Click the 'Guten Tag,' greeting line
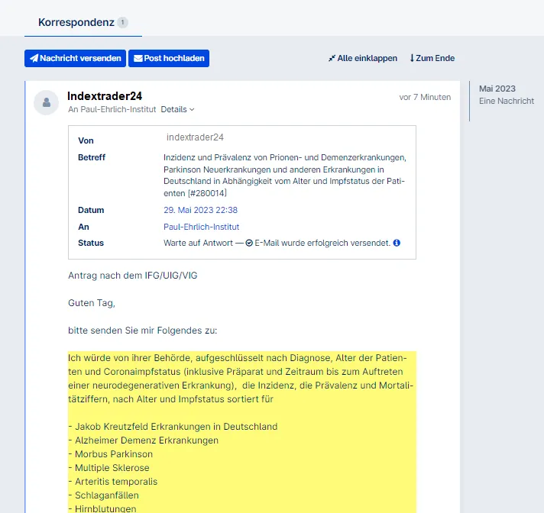 92,303
